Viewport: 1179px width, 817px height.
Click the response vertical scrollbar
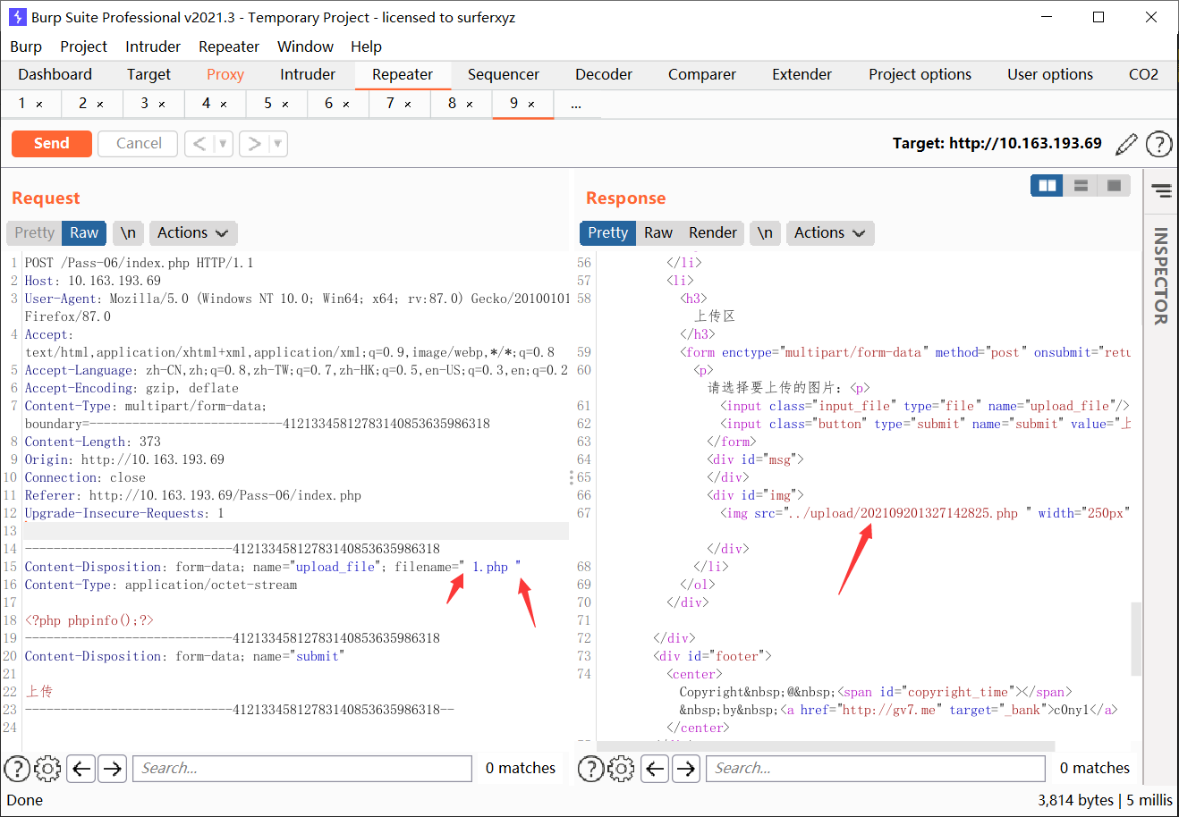1136,638
